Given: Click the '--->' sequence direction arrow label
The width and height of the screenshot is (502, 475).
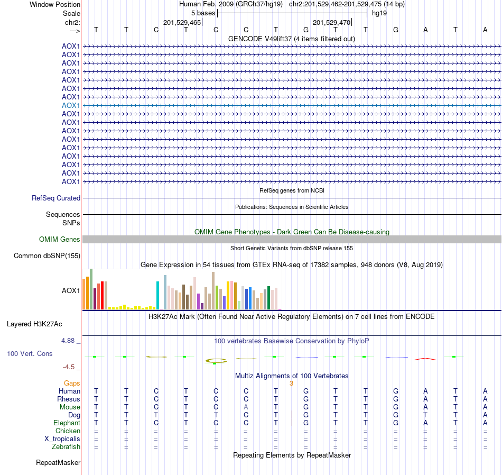Looking at the screenshot, I should (75, 31).
